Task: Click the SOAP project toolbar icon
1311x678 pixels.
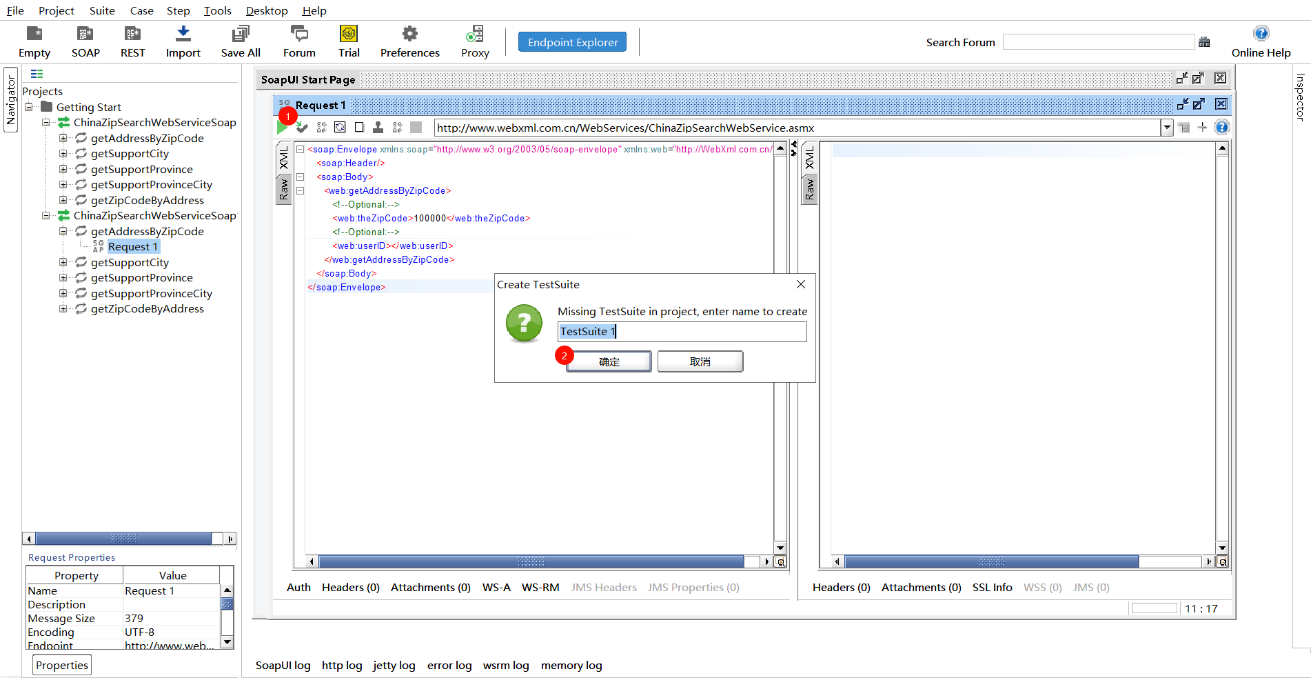Action: [85, 41]
